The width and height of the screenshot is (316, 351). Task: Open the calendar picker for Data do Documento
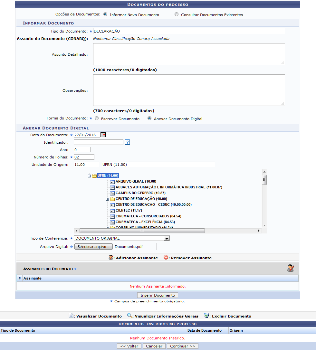coord(103,135)
